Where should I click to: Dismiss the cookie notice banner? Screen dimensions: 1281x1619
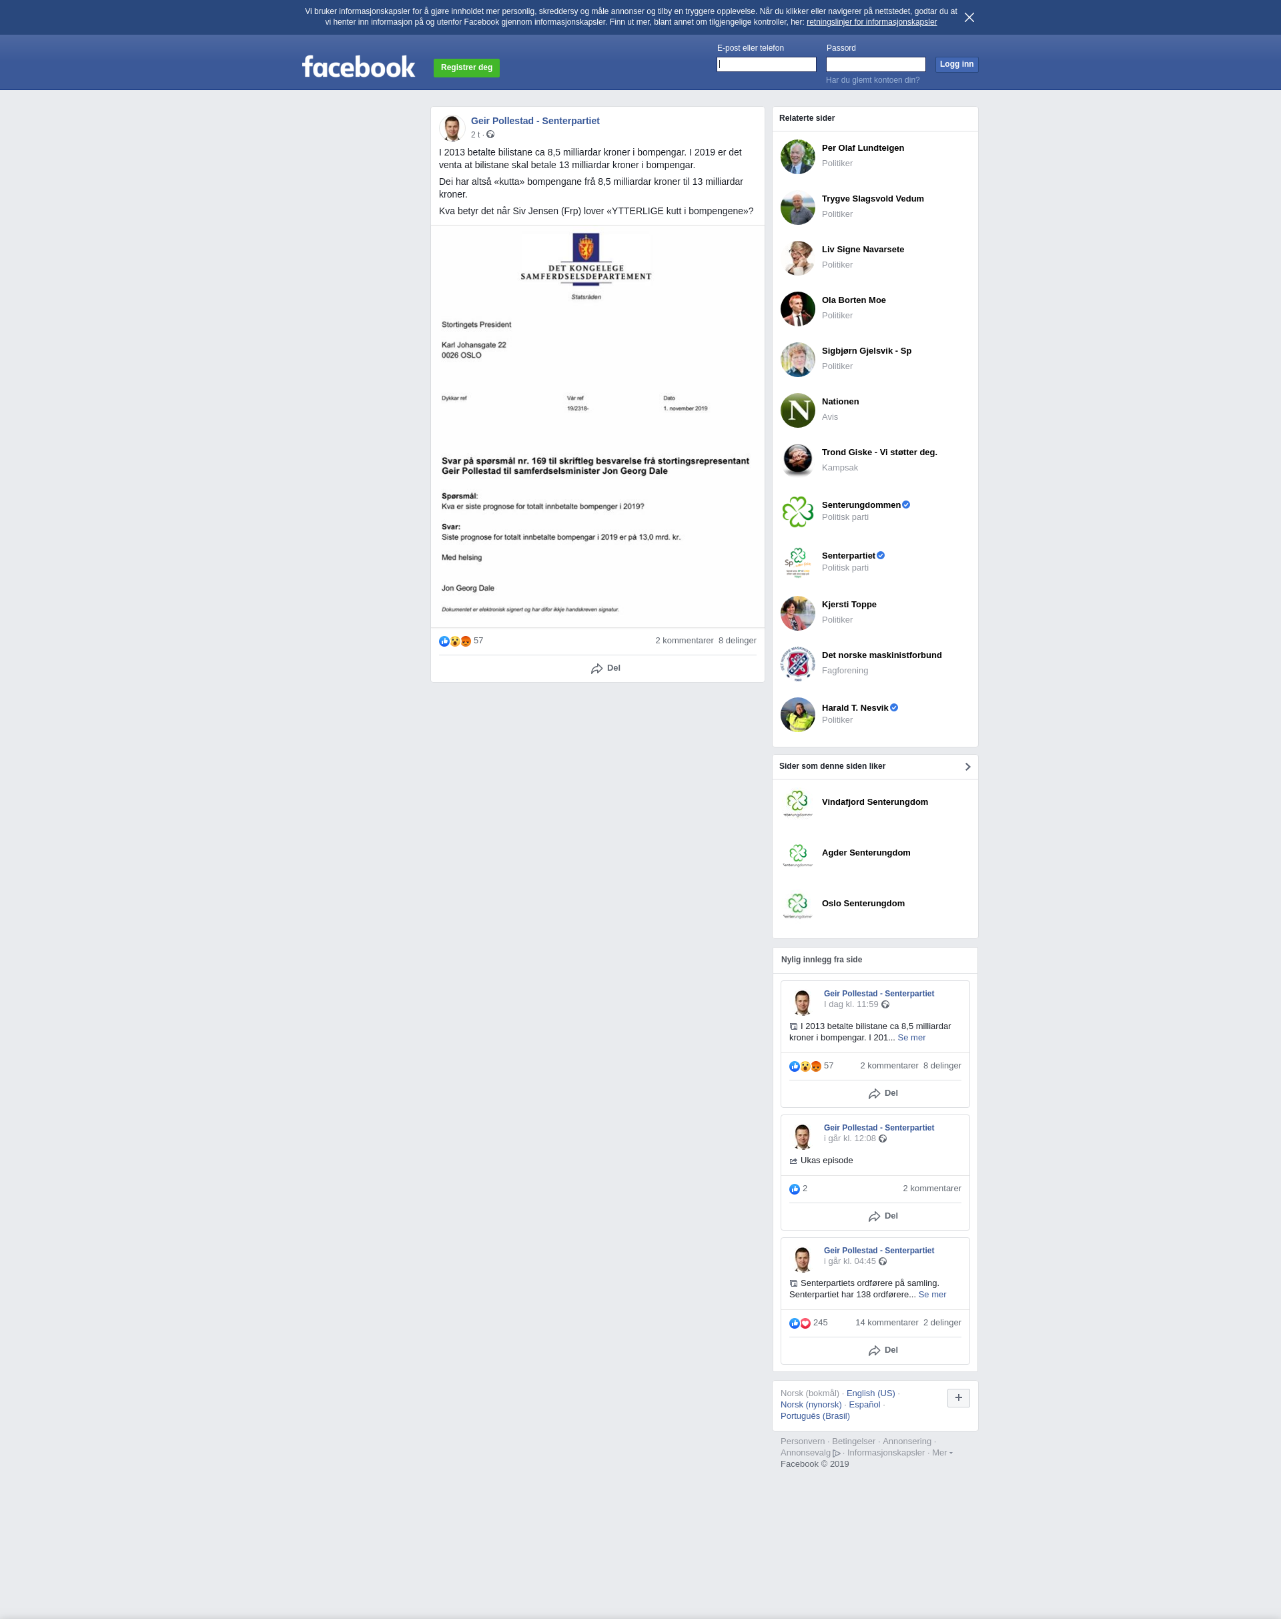[969, 17]
